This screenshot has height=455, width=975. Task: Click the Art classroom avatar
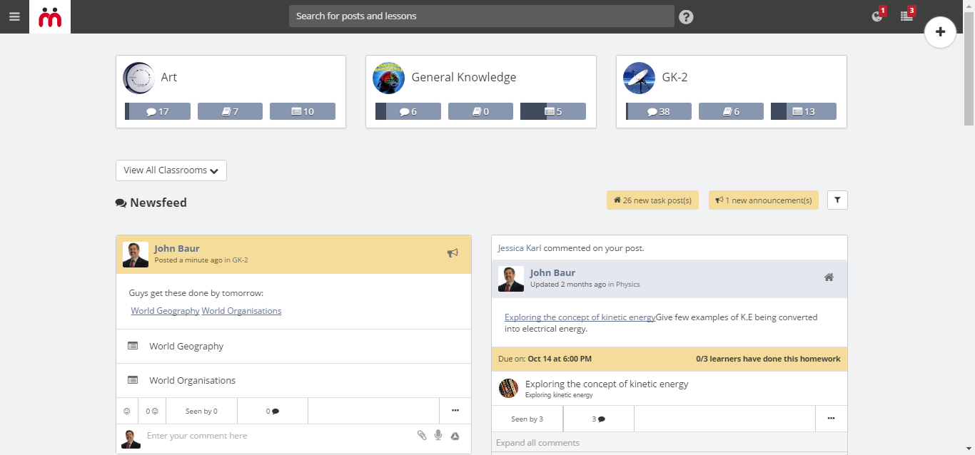click(138, 78)
